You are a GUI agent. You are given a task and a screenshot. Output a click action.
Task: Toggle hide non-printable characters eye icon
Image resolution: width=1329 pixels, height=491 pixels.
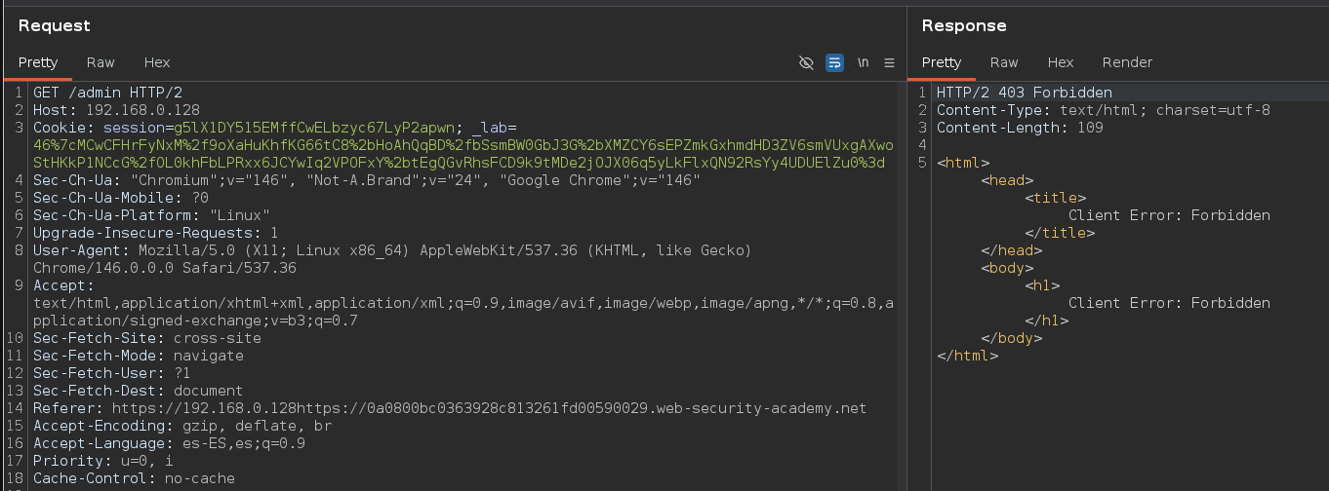pos(806,62)
